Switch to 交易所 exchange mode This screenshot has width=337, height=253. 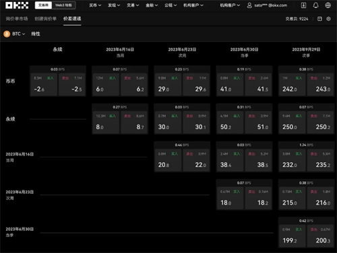[43, 5]
